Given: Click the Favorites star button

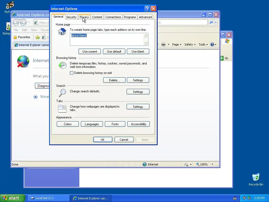Looking at the screenshot, I should click(22, 37).
